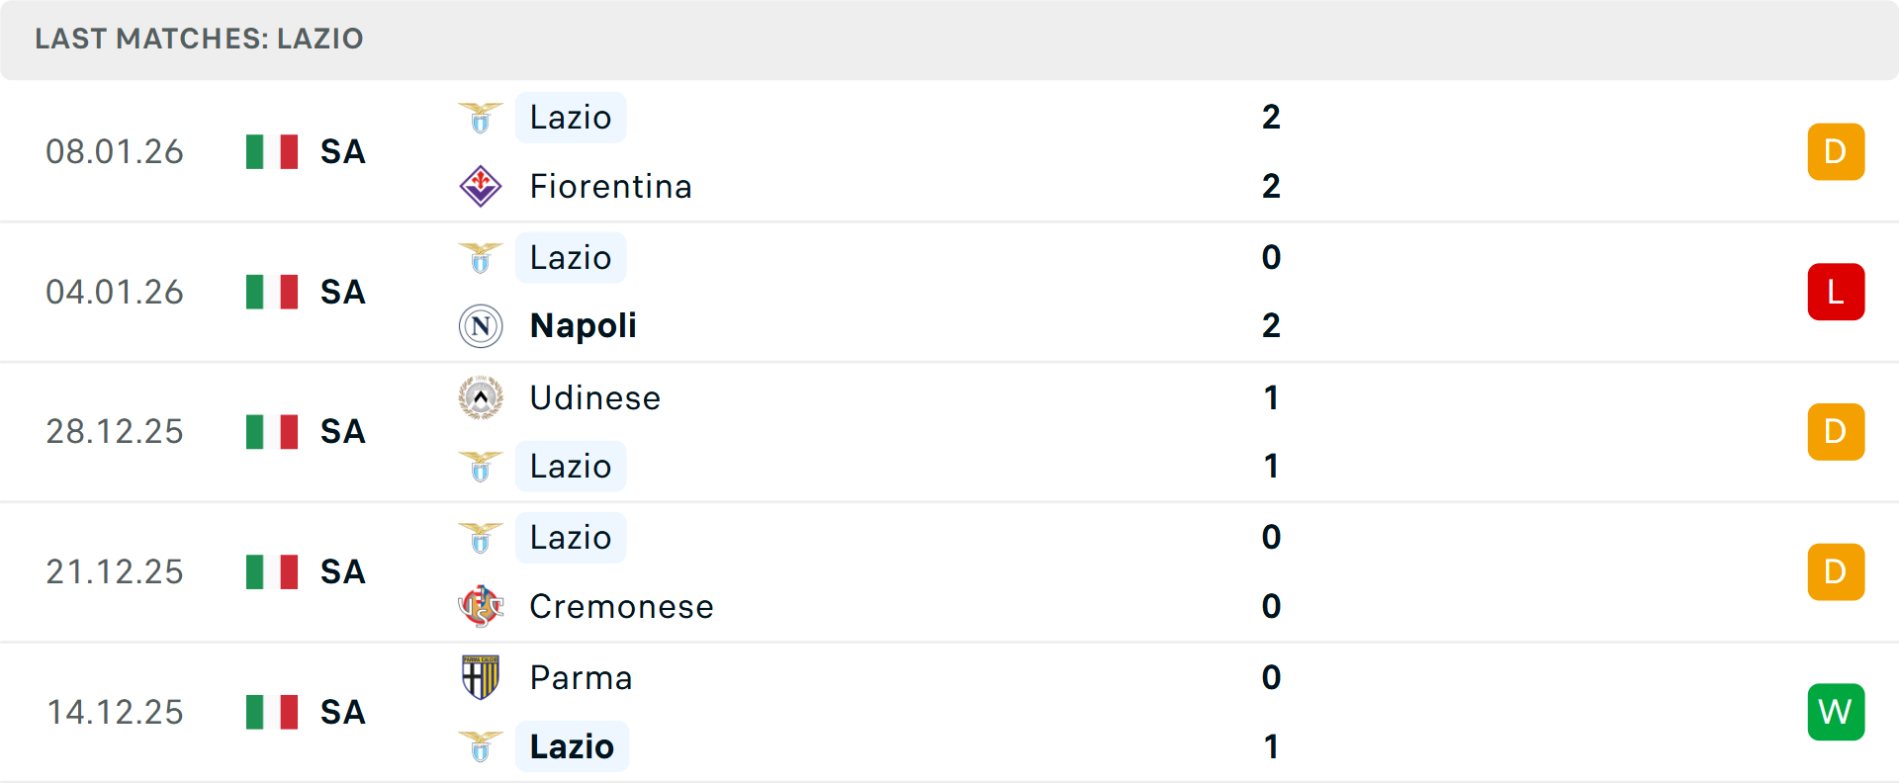Click SA league label on 21.12.25 row
Viewport: 1899px width, 783px height.
click(342, 571)
